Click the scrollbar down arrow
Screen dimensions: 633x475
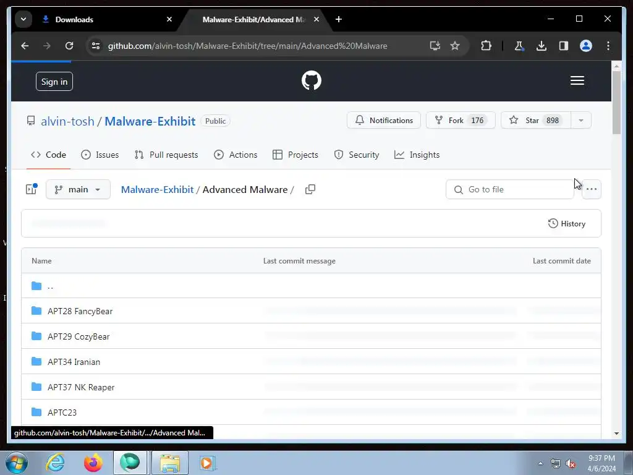[616, 434]
